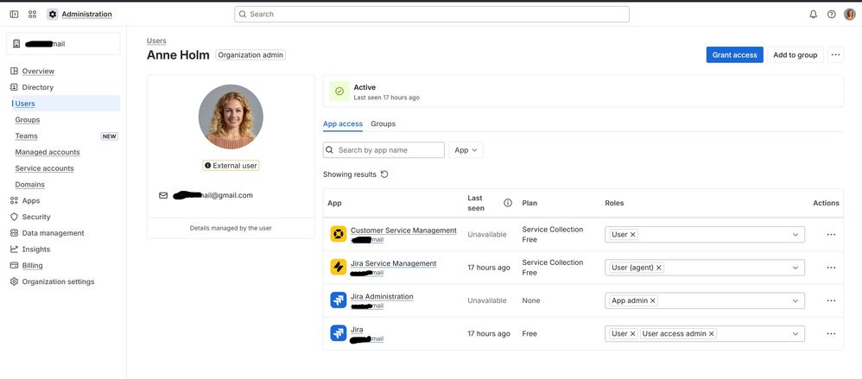The height and width of the screenshot is (379, 862).
Task: Remove User role from Jira row
Action: click(x=633, y=333)
